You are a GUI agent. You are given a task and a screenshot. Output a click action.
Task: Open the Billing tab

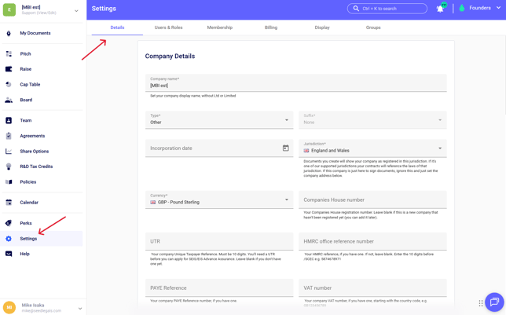coord(271,27)
